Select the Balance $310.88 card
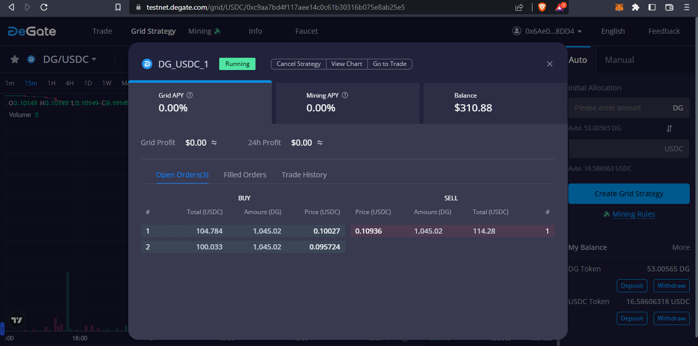The image size is (698, 346). coord(495,103)
